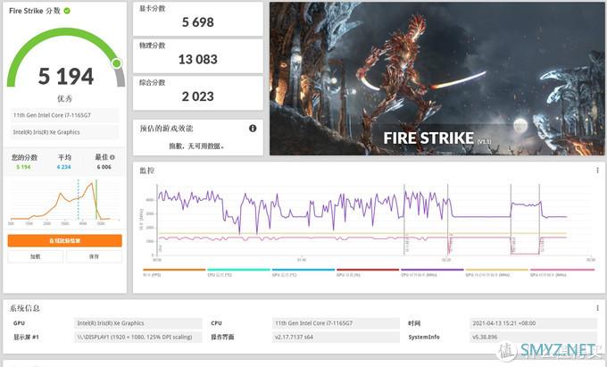Viewport: 607px width, 367px height.
Task: Open the 系统信息 panel three-dot menu
Action: 597,308
